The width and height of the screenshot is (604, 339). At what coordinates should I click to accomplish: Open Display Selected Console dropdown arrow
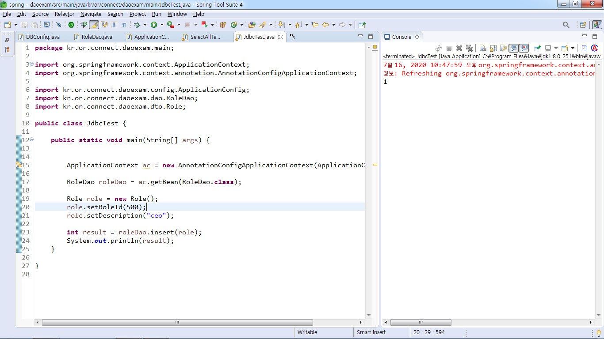click(556, 48)
